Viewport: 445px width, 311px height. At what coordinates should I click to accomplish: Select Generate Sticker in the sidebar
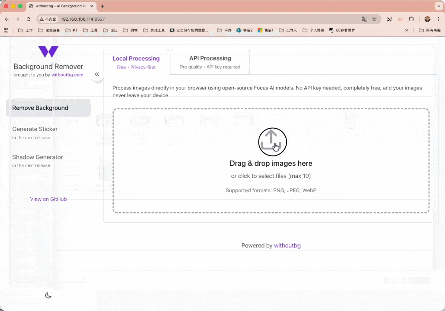[x=35, y=129]
